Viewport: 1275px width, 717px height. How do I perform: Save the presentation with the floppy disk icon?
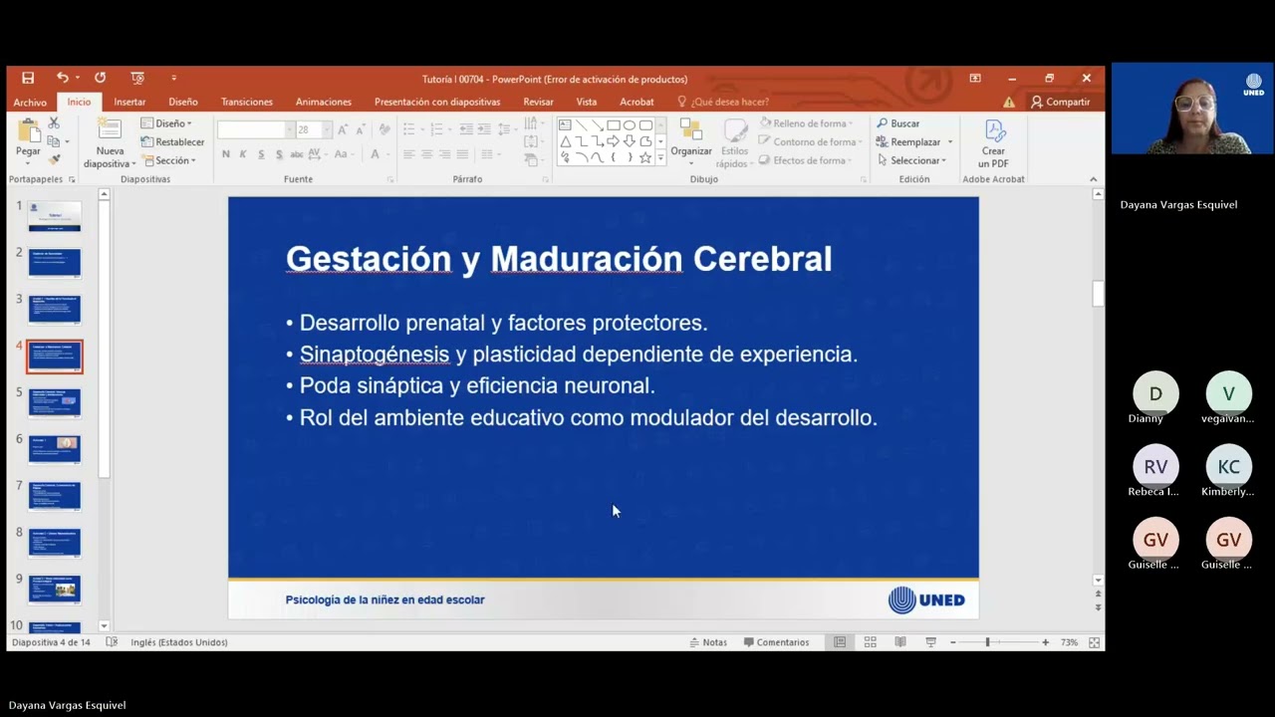[28, 78]
